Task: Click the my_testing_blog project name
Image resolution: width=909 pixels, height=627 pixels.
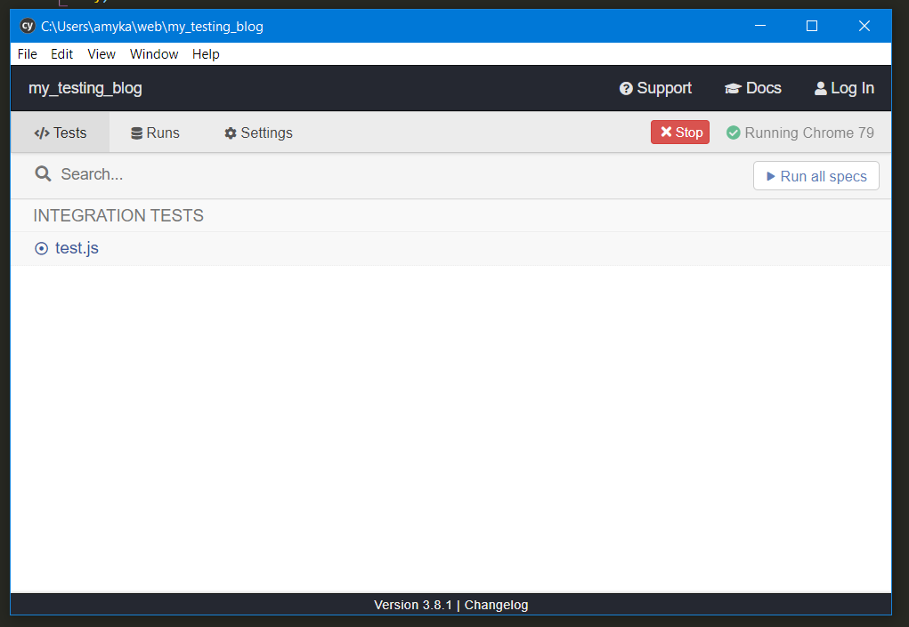Action: [85, 88]
